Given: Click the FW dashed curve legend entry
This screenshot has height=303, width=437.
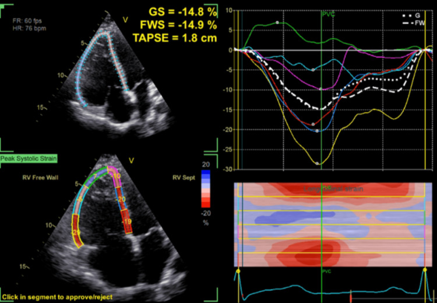Looking at the screenshot, I should coord(414,23).
